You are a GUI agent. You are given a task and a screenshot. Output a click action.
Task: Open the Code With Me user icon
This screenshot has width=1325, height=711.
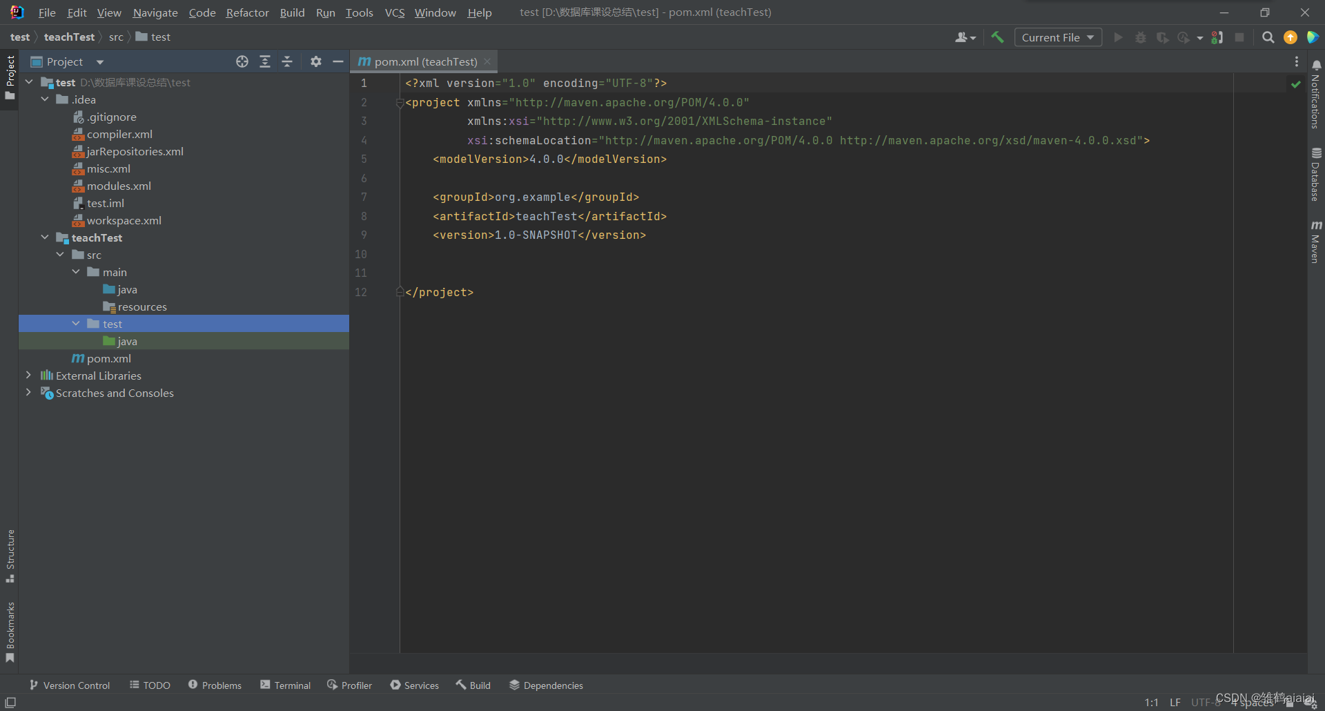tap(965, 37)
